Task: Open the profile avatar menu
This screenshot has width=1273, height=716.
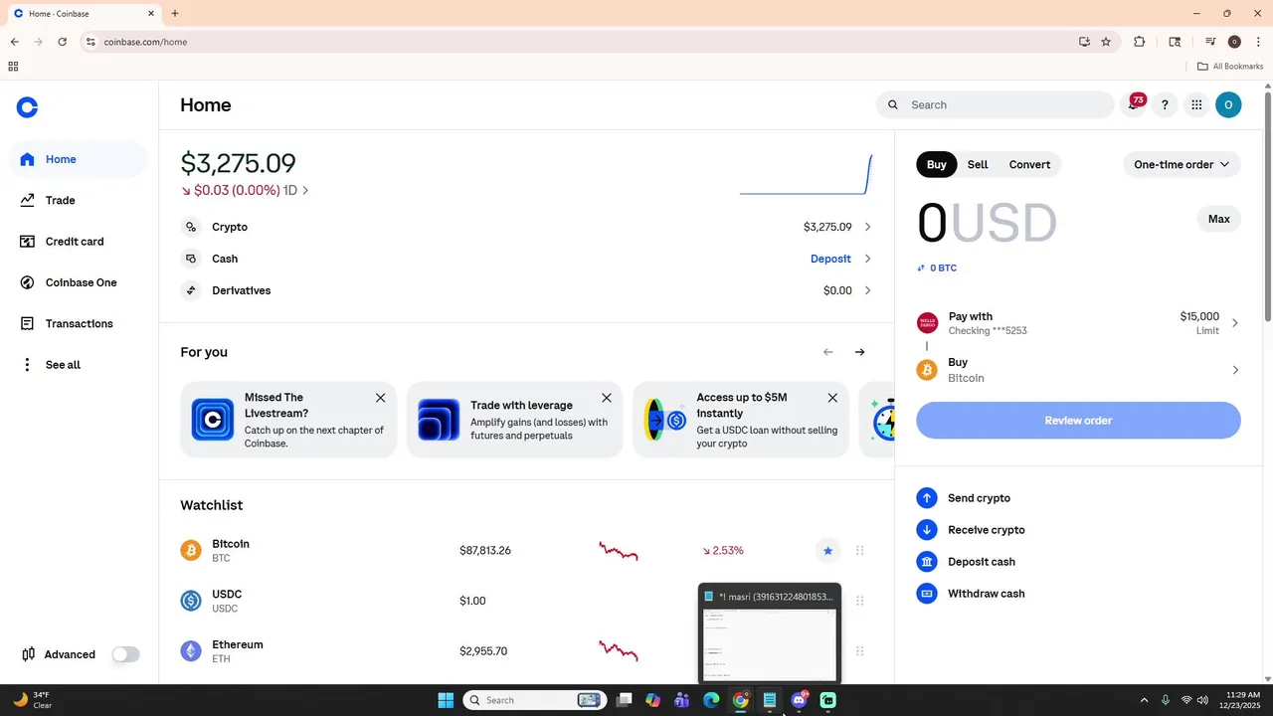Action: pos(1228,104)
